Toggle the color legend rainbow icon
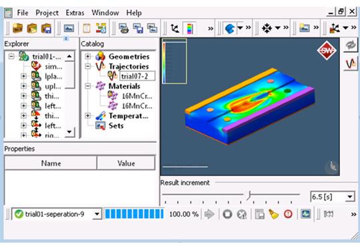This screenshot has width=360, height=250. click(x=189, y=28)
